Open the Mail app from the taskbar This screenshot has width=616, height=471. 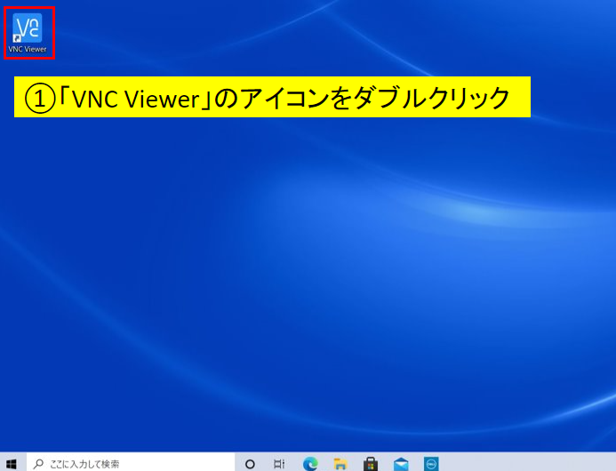(401, 463)
